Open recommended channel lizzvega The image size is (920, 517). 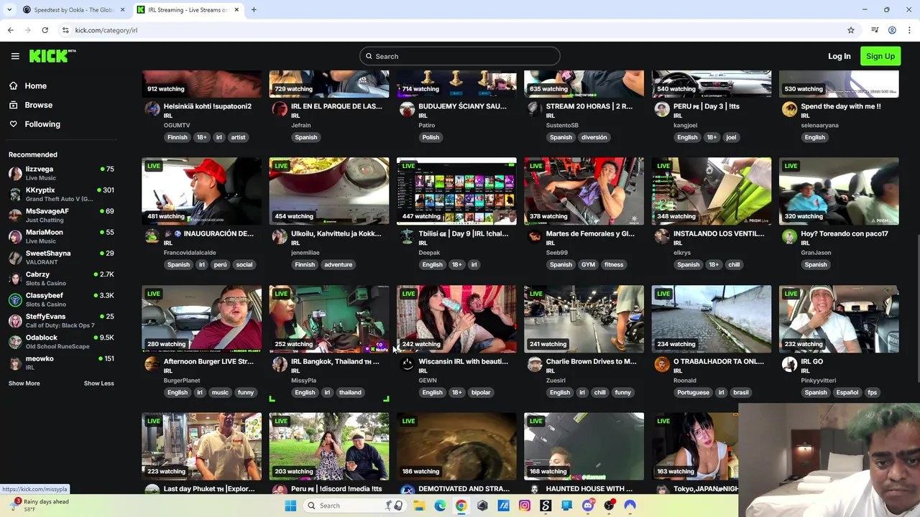tap(61, 173)
